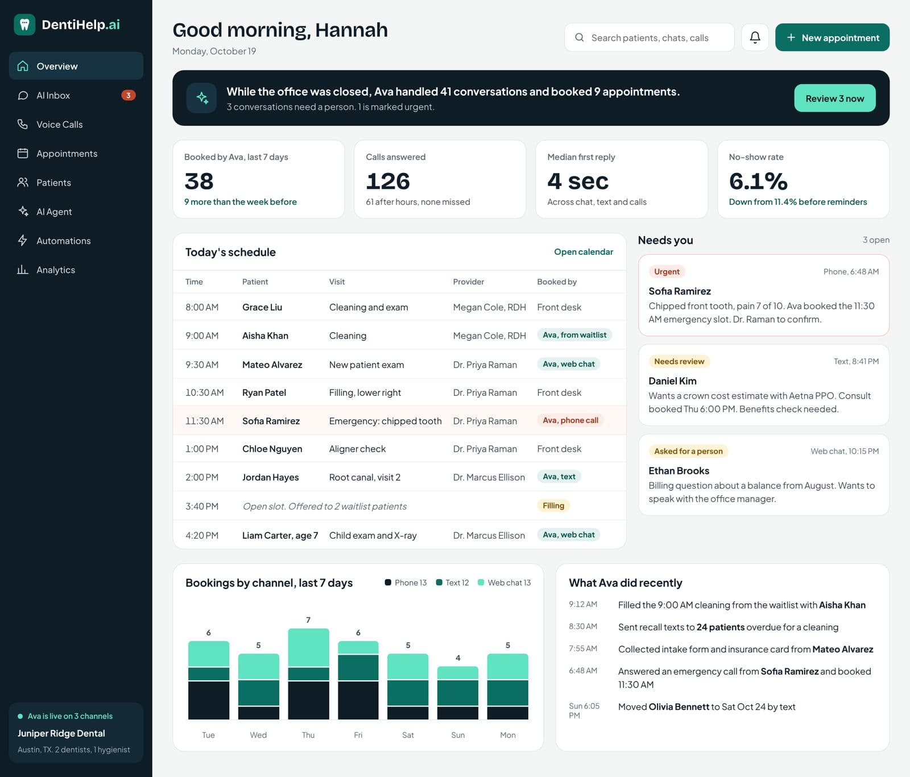Screen dimensions: 910x777
Task: Open the Booked by Ava 38 stat card
Action: coord(258,179)
